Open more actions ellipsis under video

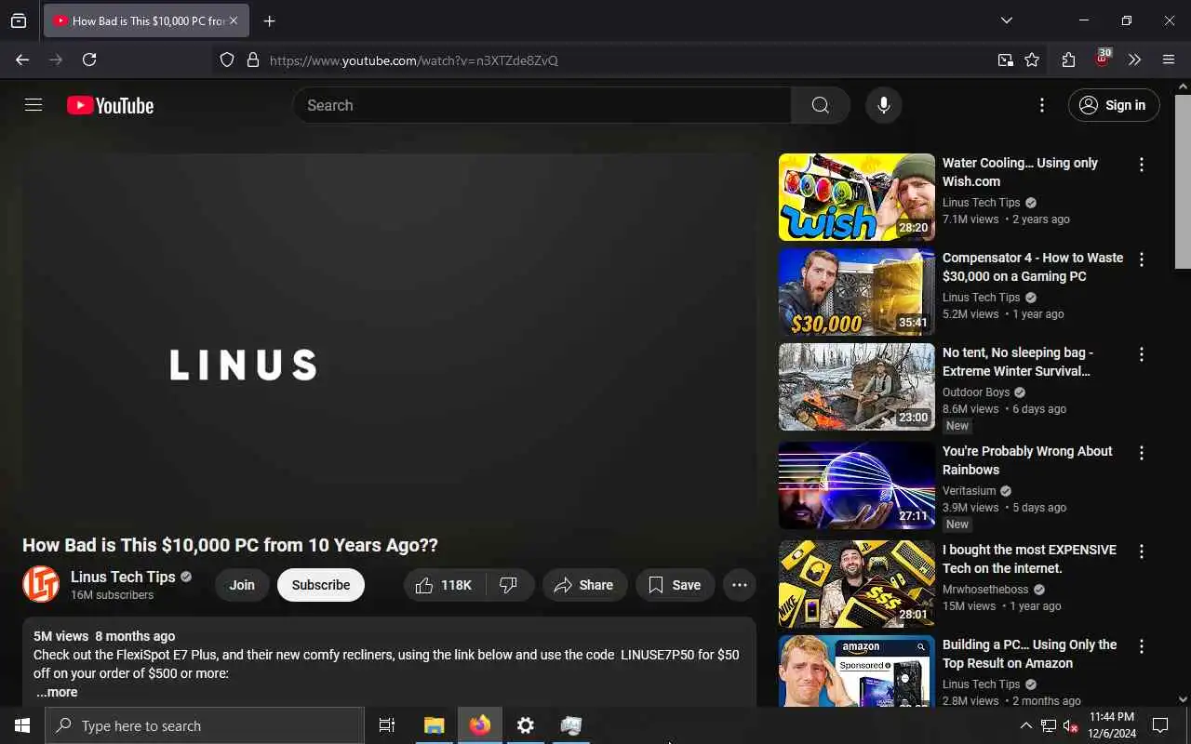click(740, 585)
